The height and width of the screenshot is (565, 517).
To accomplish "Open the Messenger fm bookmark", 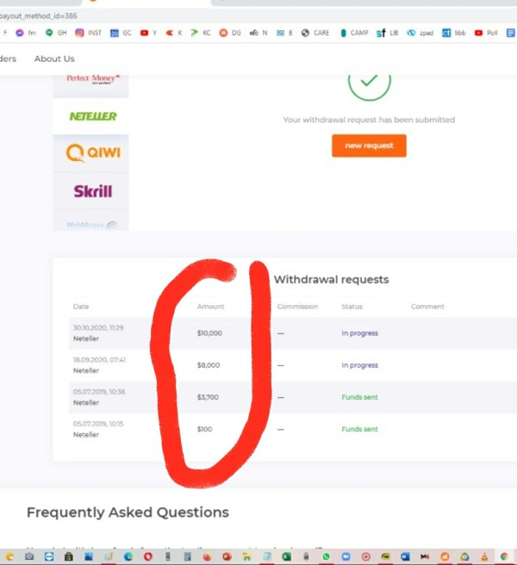I will click(x=26, y=33).
